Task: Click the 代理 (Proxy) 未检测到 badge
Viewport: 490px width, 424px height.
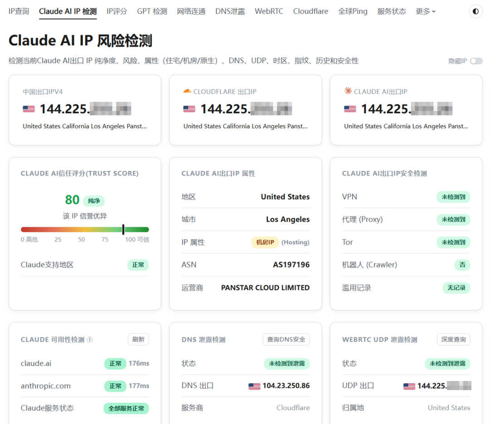Action: 453,219
